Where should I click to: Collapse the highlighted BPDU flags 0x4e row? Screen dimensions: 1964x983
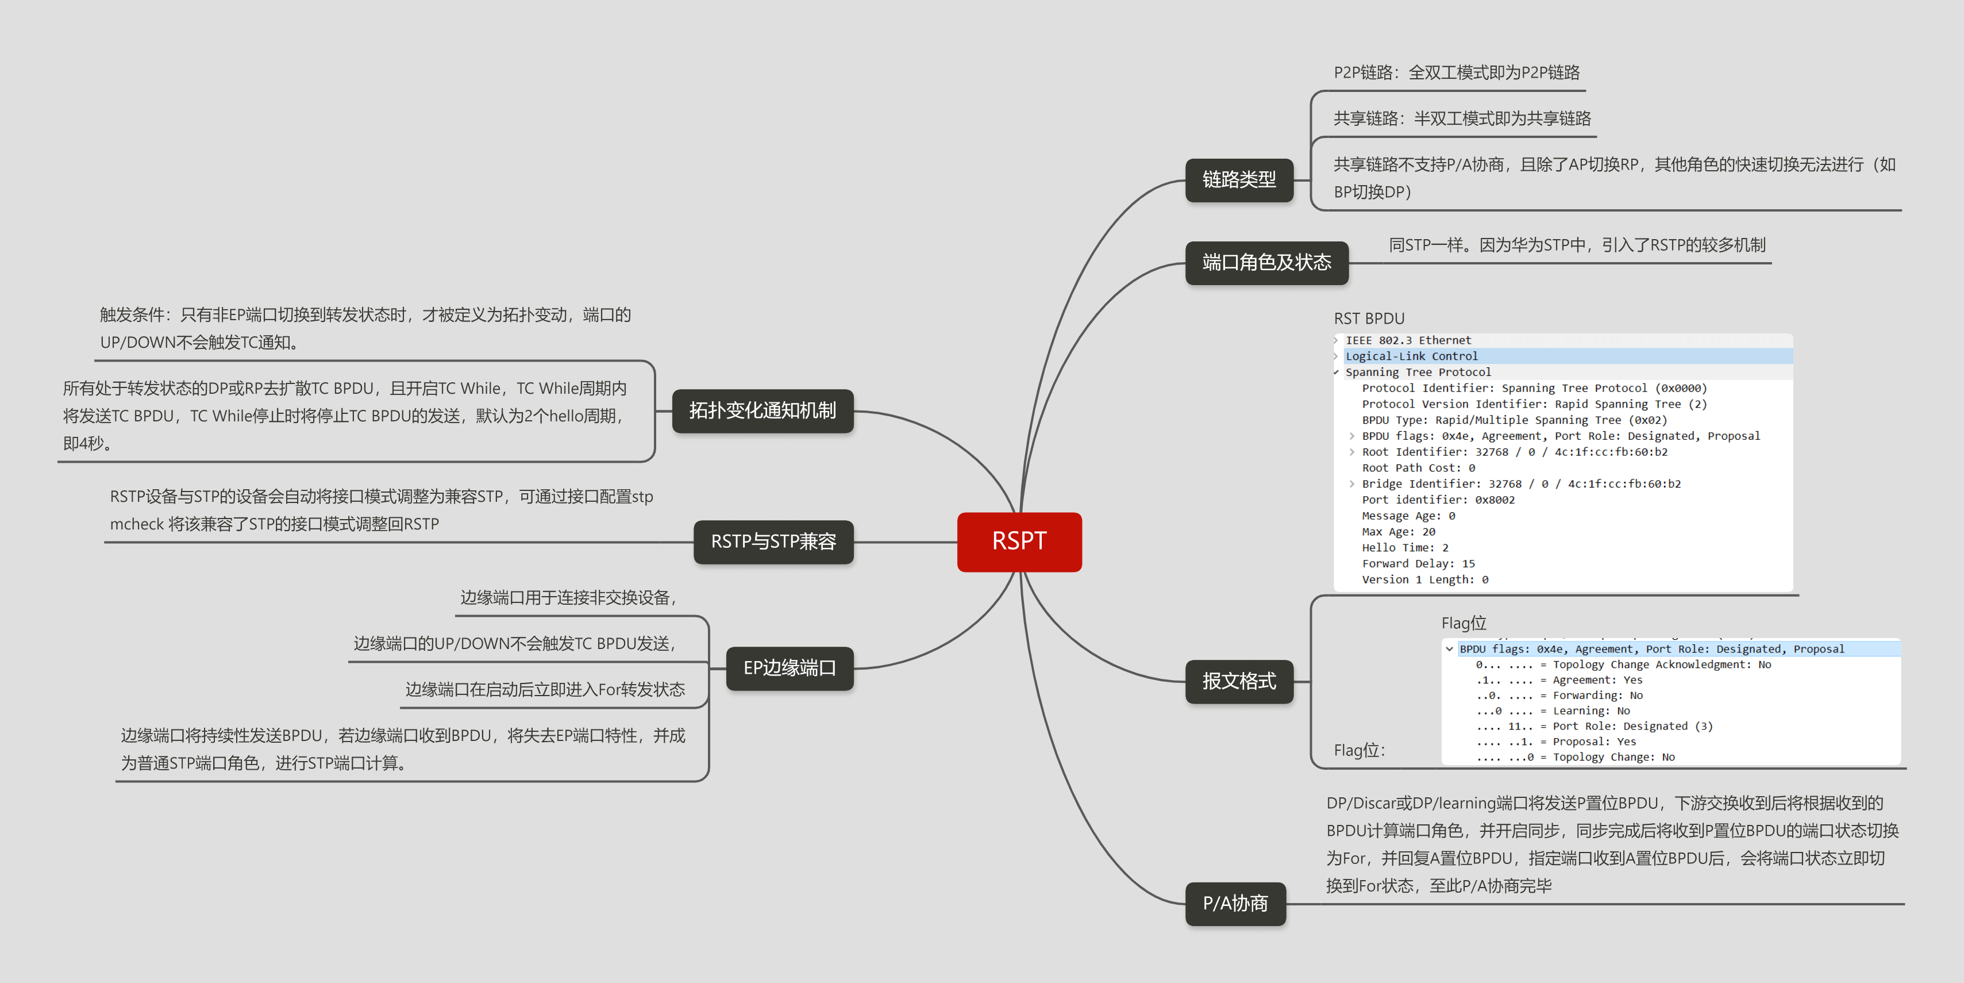point(1449,649)
